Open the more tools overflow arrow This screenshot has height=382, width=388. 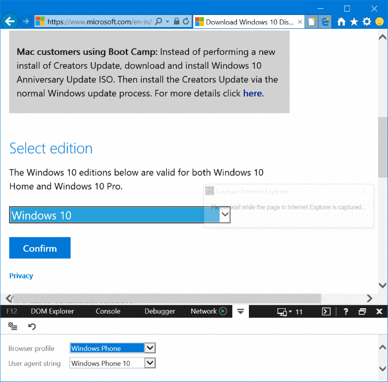241,312
